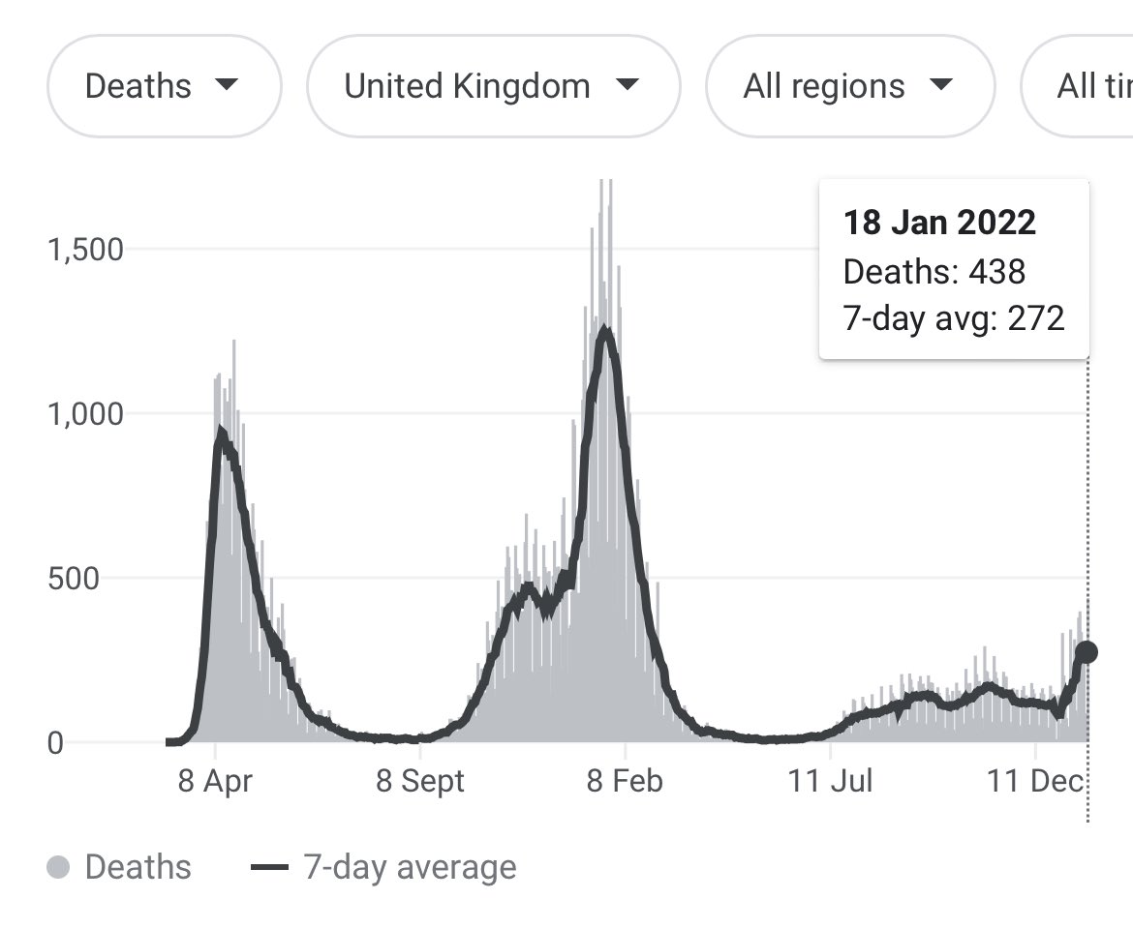Click the 7-day average legend label
Image resolution: width=1133 pixels, height=929 pixels.
point(410,867)
